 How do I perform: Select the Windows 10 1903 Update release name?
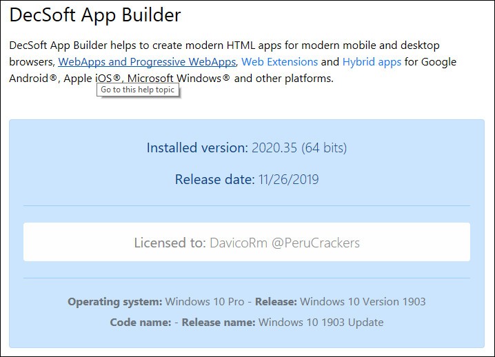(x=321, y=323)
